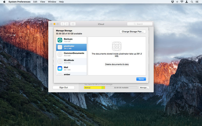The width and height of the screenshot is (202, 126).
Task: Select the Backups row label
Action: [x=68, y=39]
